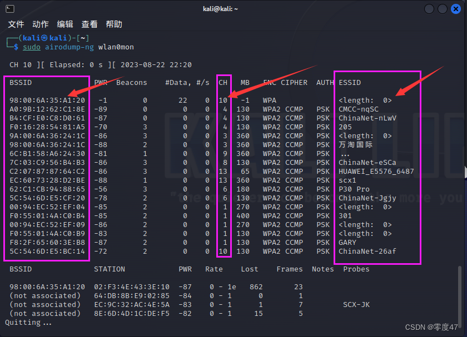
Task: Click ESSID 万淘国际
Action: (355, 145)
